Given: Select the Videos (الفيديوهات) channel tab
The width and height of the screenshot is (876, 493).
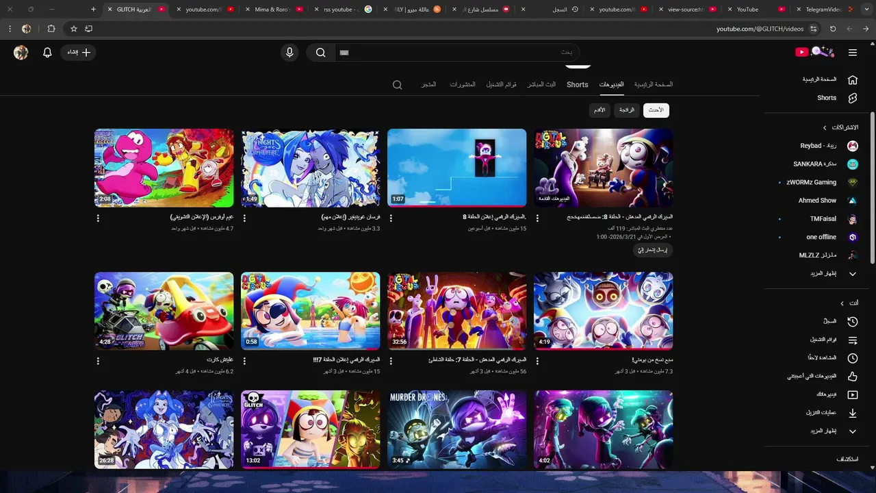Looking at the screenshot, I should tap(611, 85).
